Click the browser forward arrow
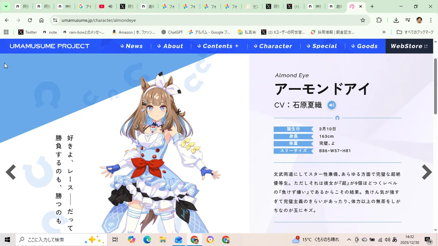 18,20
